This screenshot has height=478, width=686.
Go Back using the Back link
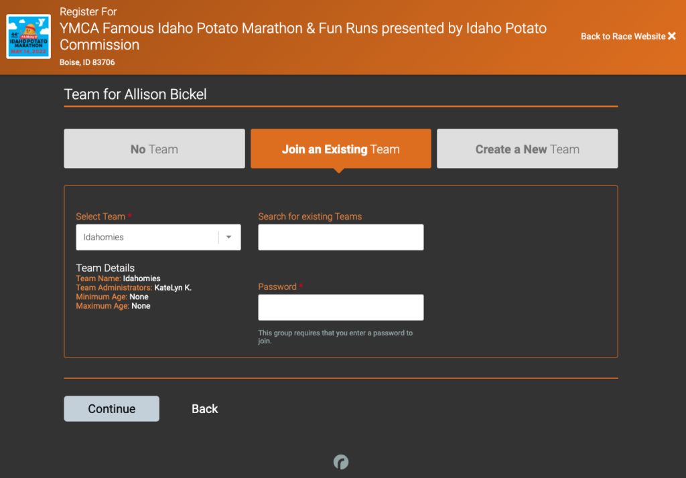(205, 408)
